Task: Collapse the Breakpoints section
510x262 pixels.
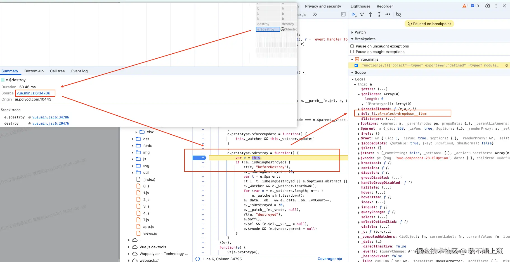Action: (352, 39)
